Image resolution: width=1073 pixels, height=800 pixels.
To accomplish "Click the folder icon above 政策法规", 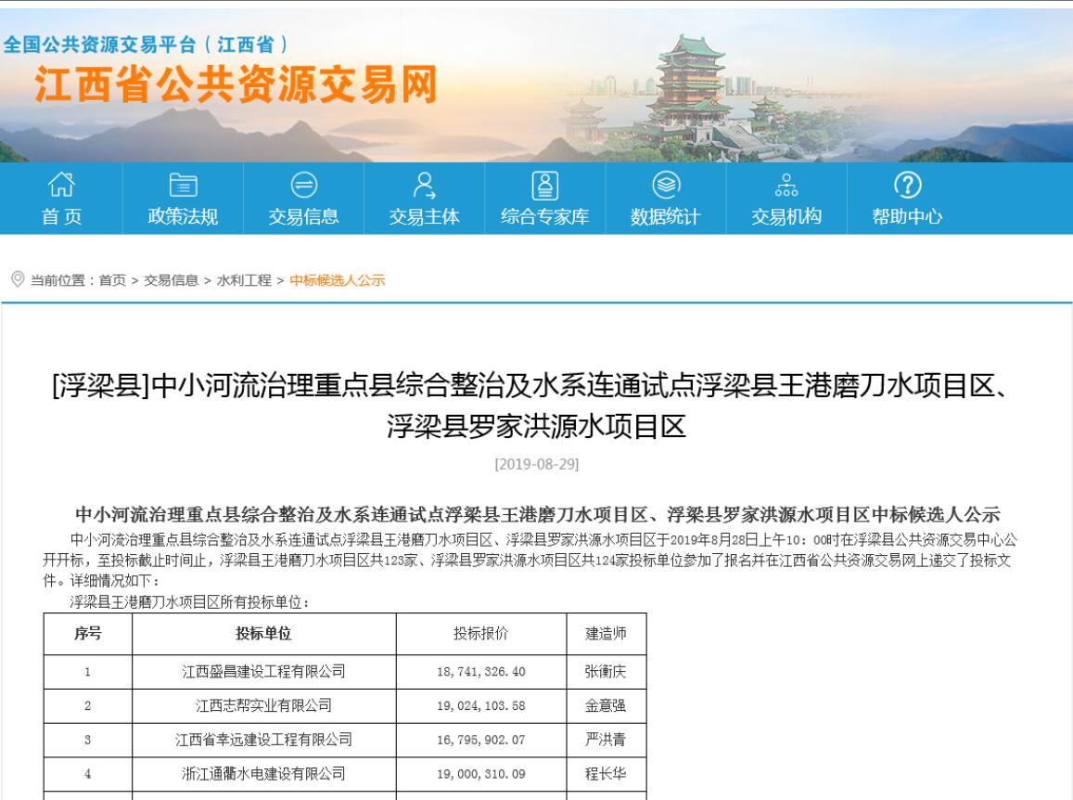I will 183,185.
